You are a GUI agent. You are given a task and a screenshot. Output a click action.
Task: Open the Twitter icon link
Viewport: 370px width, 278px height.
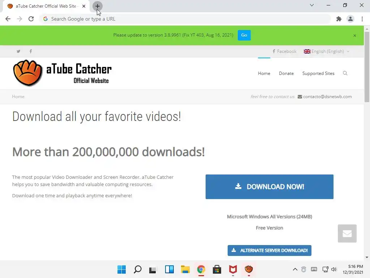(18, 51)
